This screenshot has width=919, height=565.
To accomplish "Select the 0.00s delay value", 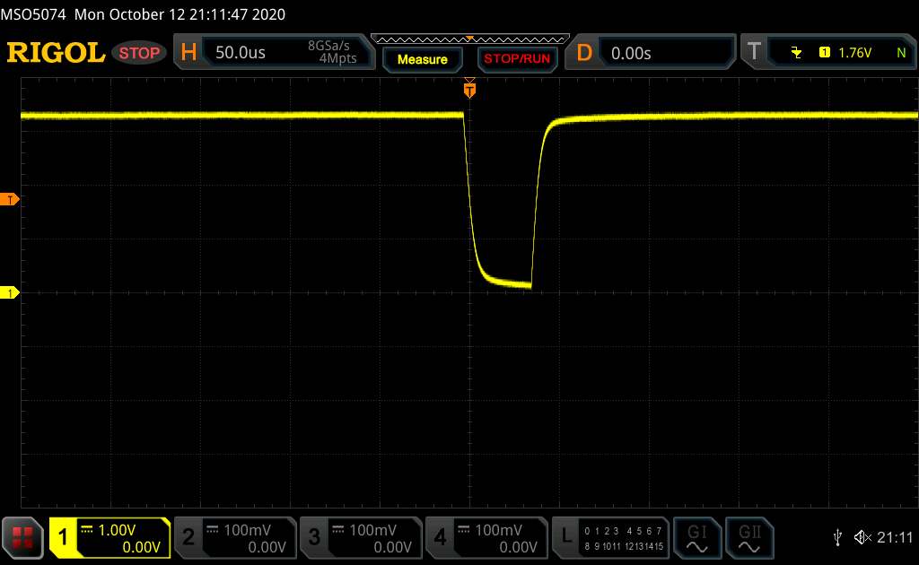I will tap(631, 53).
